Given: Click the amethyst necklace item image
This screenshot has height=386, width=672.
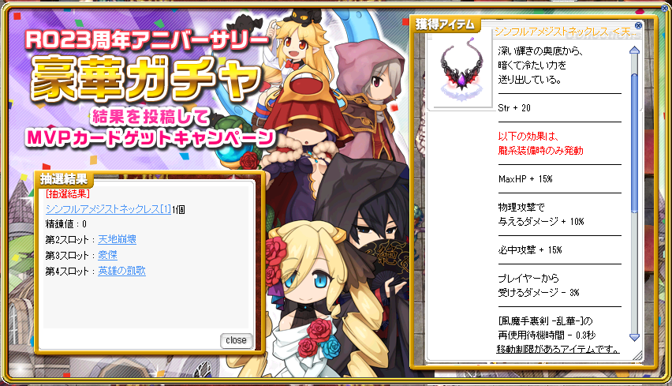Looking at the screenshot, I should [x=461, y=69].
